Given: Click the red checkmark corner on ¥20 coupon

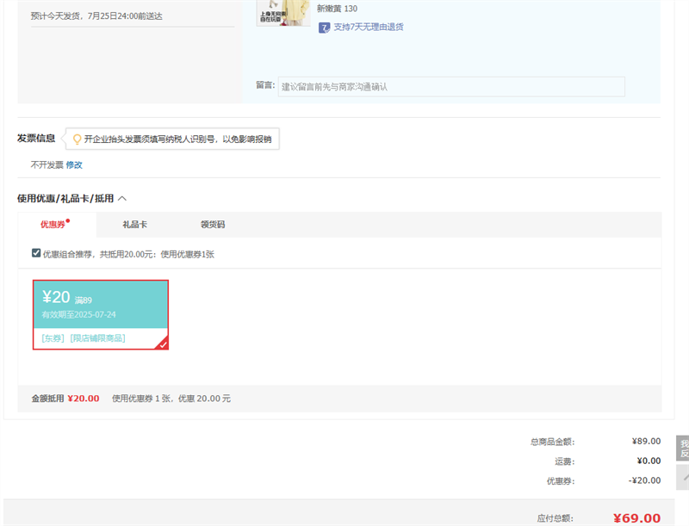Looking at the screenshot, I should [x=163, y=344].
